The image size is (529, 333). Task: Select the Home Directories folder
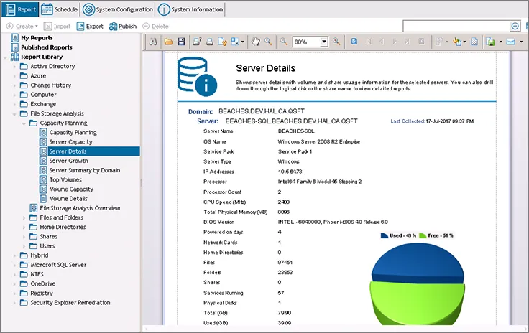point(63,227)
